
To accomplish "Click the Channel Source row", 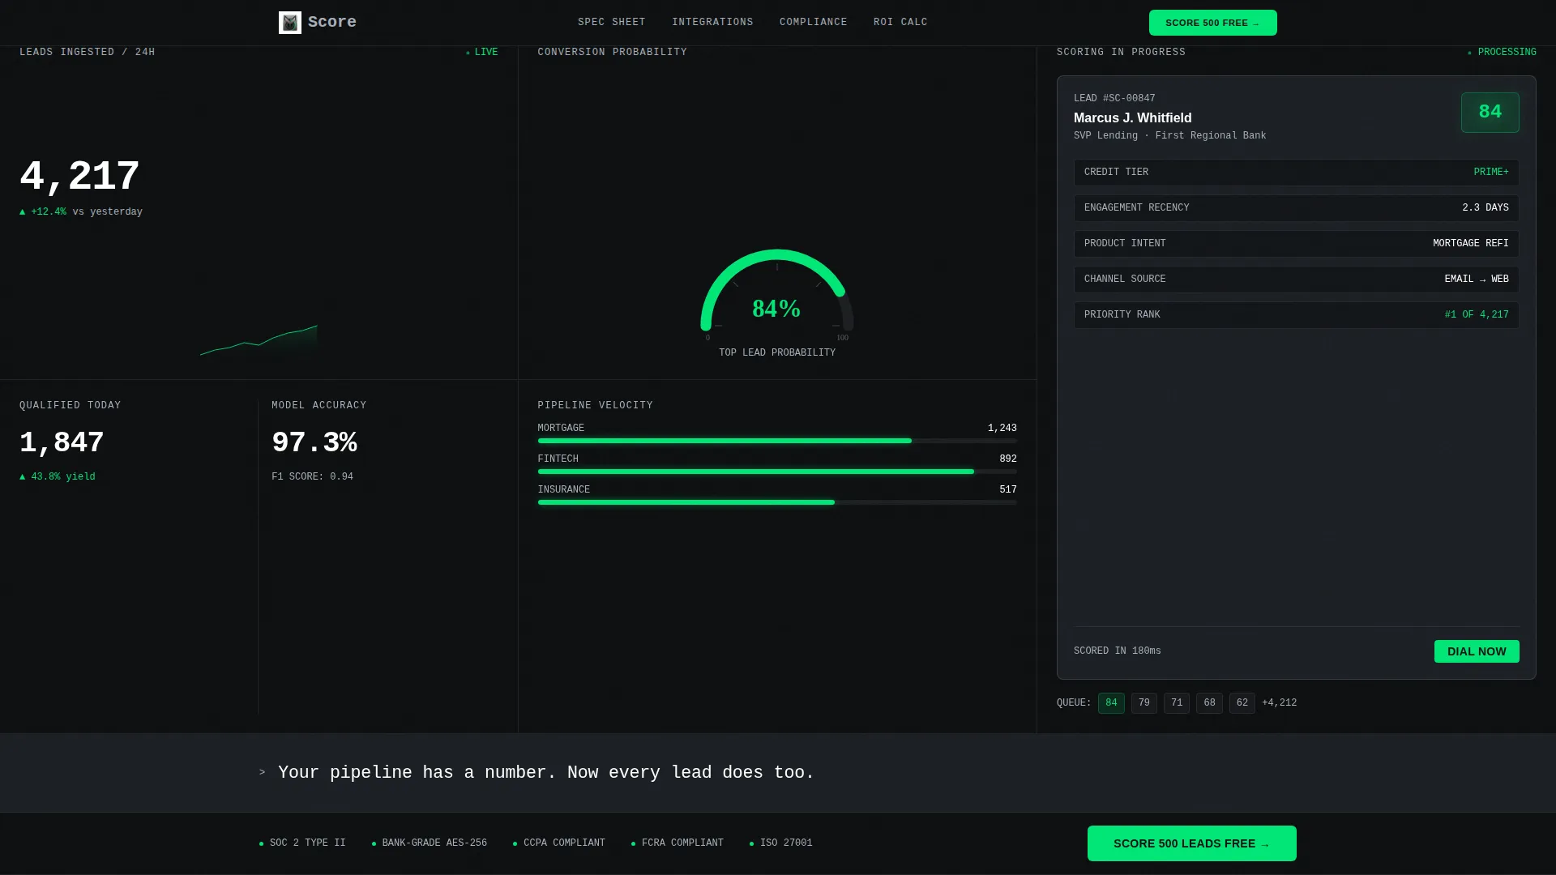I will pyautogui.click(x=1297, y=280).
